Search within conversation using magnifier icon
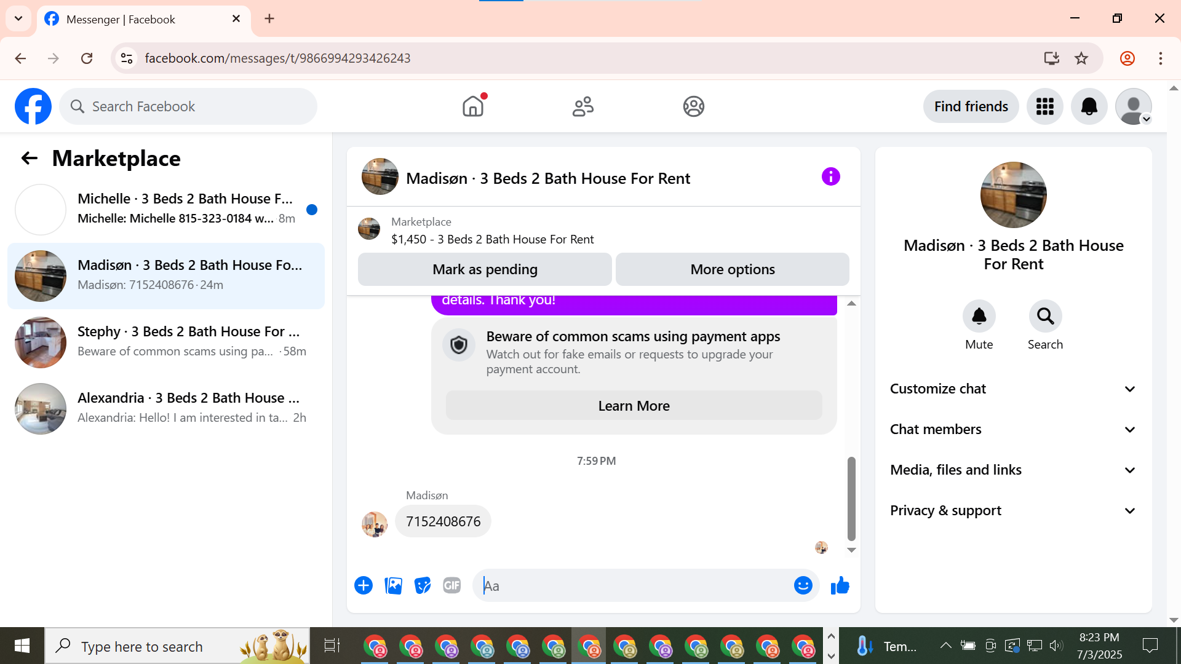 point(1045,317)
